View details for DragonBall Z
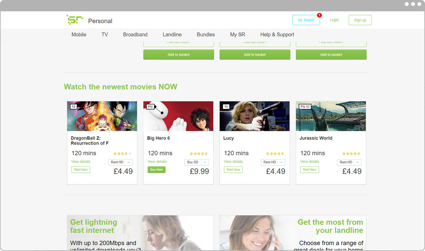This screenshot has height=251, width=425. 81,162
